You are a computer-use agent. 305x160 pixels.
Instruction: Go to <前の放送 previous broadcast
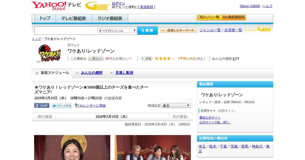[x=44, y=117]
